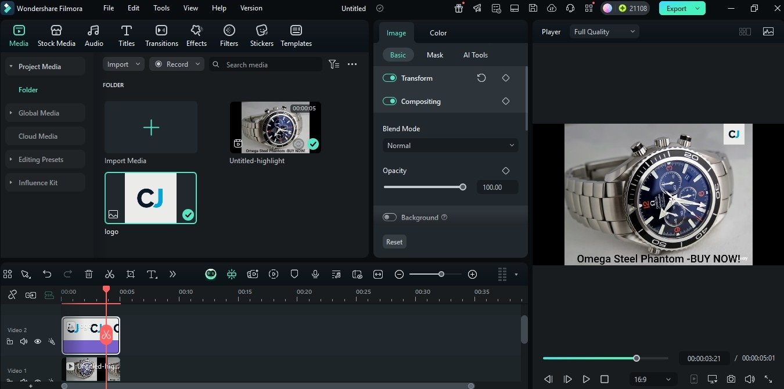Viewport: 784px width, 389px height.
Task: Click the player volume speaker icon
Action: (x=750, y=379)
